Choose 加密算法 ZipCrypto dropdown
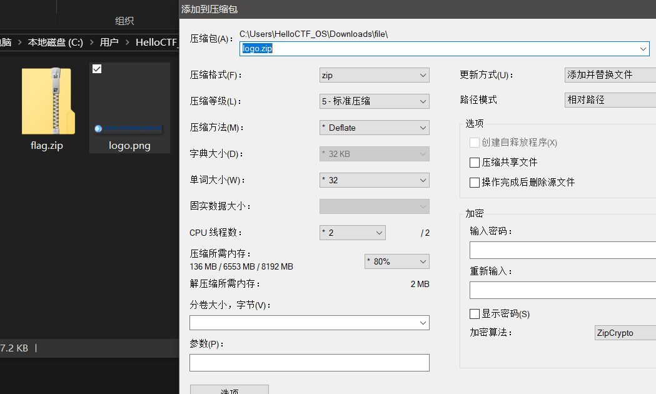Screen dimensions: 656x394 click(x=624, y=333)
